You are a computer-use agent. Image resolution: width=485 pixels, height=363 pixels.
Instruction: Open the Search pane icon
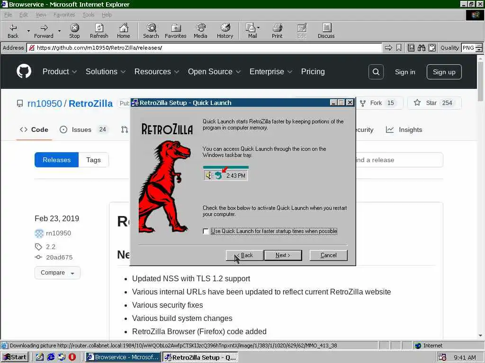coord(151,31)
